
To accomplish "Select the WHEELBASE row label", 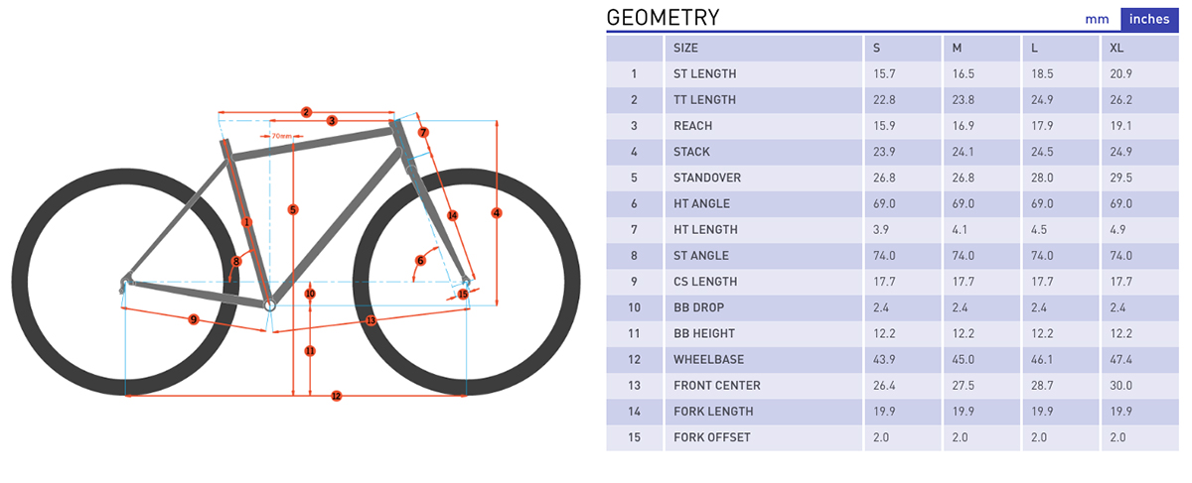I will click(708, 359).
